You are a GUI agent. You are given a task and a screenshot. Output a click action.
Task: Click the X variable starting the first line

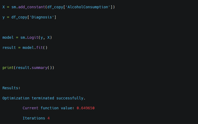coord(3,7)
